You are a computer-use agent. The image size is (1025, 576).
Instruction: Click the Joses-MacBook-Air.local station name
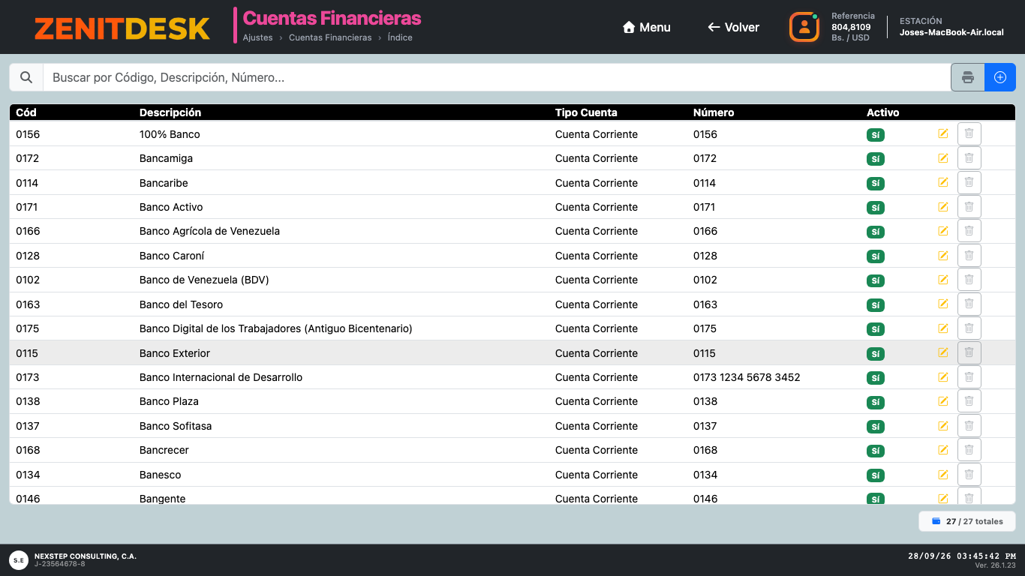point(951,32)
